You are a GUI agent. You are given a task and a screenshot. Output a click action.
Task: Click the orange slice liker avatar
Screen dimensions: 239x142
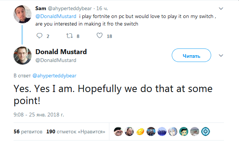[x=140, y=131]
